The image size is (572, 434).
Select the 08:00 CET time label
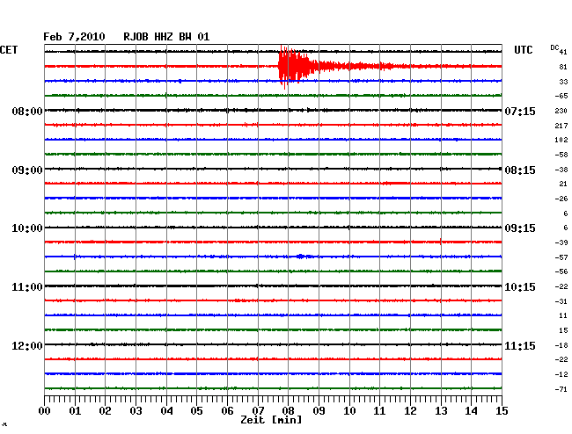[27, 111]
